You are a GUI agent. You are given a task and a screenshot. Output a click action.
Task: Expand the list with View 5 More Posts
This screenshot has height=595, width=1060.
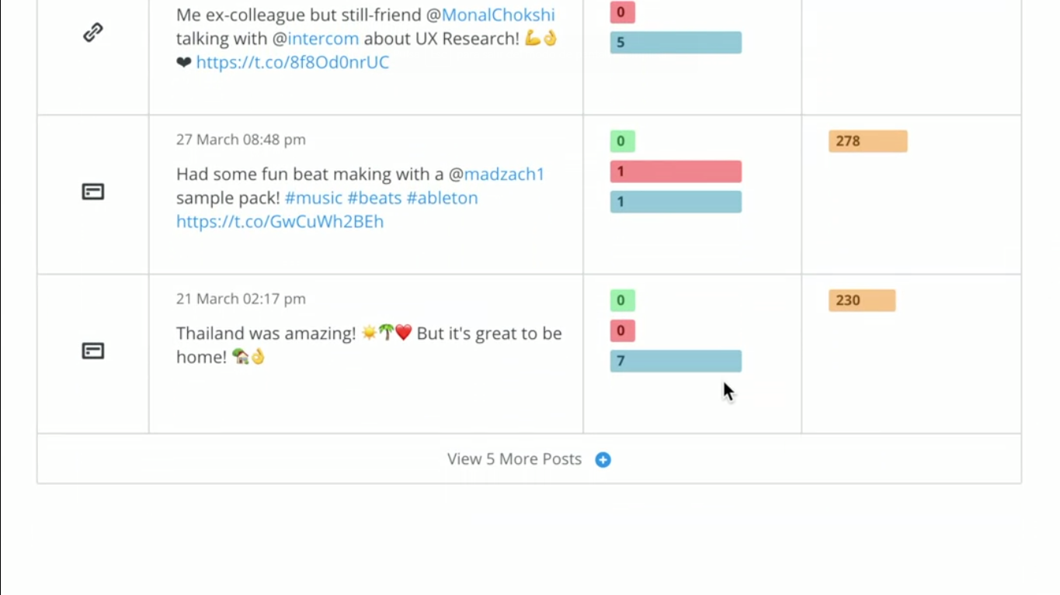(514, 459)
